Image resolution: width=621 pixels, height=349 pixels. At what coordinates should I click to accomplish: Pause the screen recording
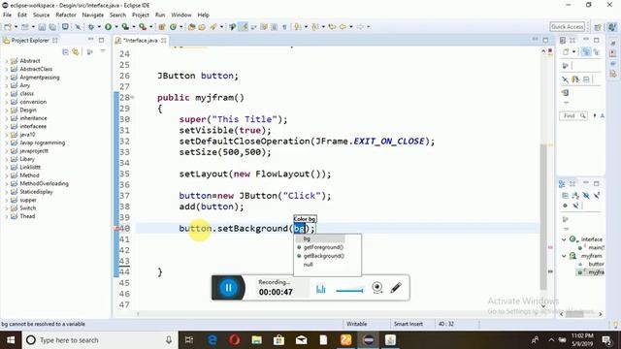229,288
